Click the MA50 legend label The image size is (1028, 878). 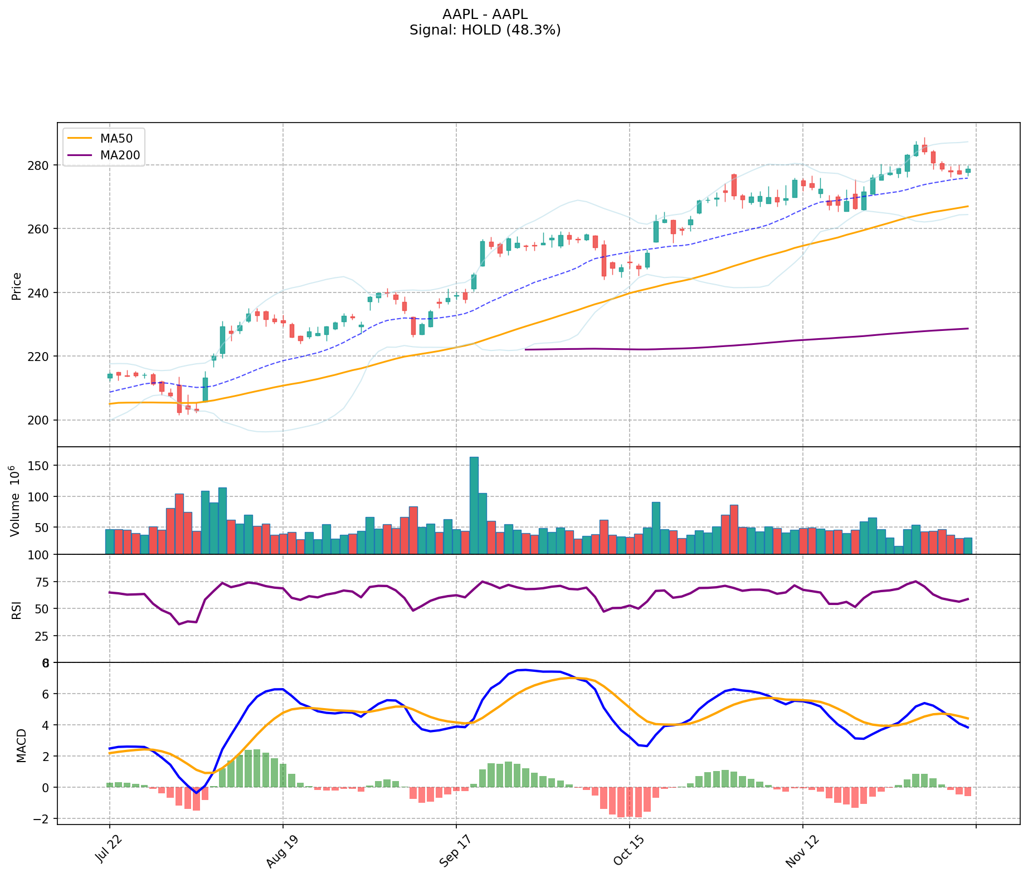click(116, 139)
